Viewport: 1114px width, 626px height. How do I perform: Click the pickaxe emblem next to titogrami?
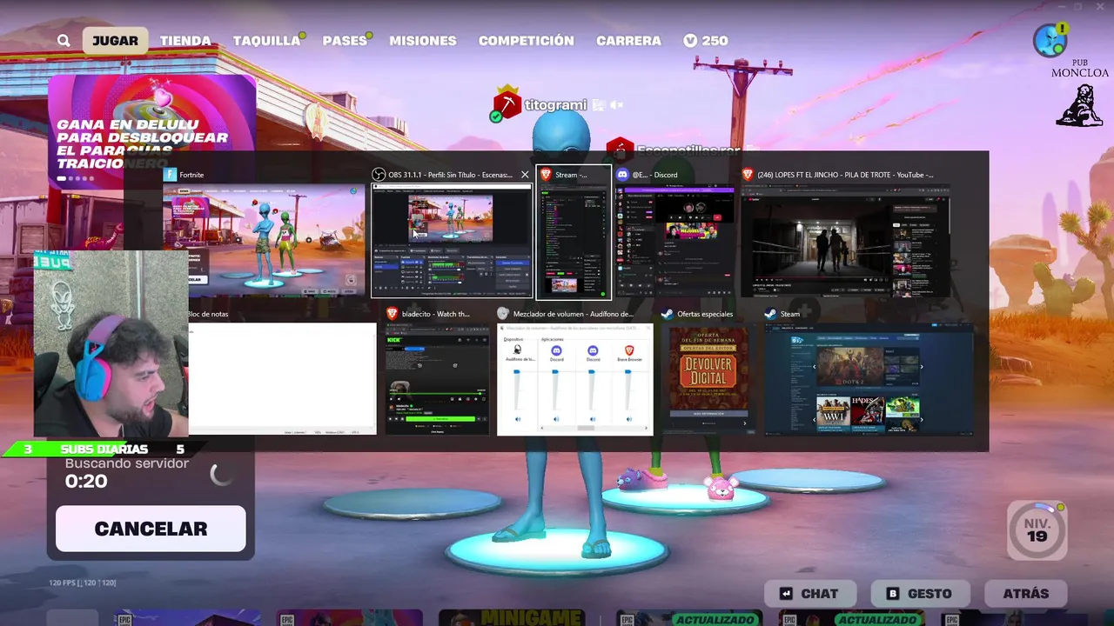tap(507, 104)
